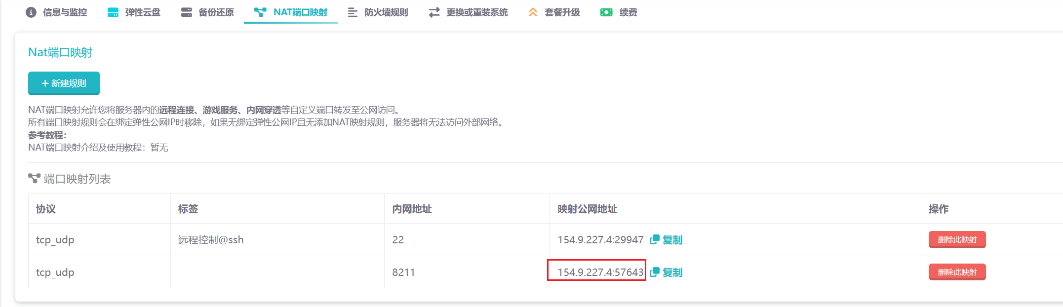Viewport: 1063px width, 307px height.
Task: Click the server icon beside 备份还原
Action: [x=187, y=12]
